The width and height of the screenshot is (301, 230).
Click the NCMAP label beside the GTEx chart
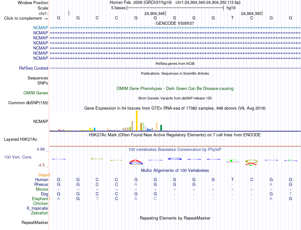[41, 121]
